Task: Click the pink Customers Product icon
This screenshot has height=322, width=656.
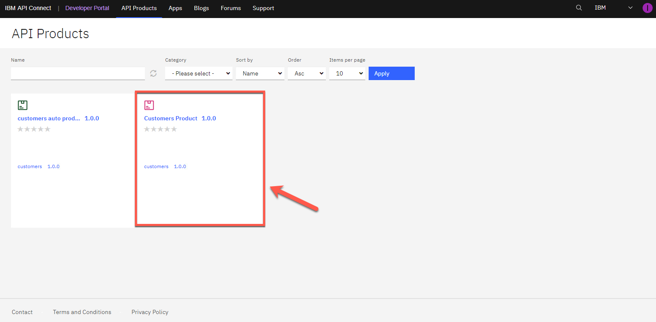Action: tap(149, 105)
